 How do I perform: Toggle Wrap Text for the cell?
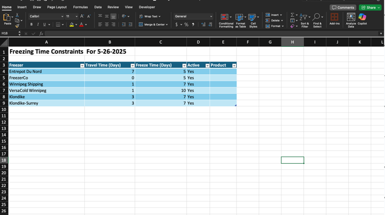coord(150,16)
